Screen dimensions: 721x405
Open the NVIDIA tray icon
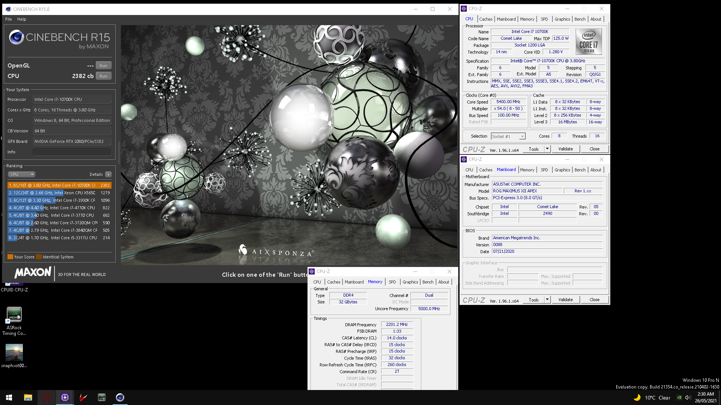(x=679, y=397)
